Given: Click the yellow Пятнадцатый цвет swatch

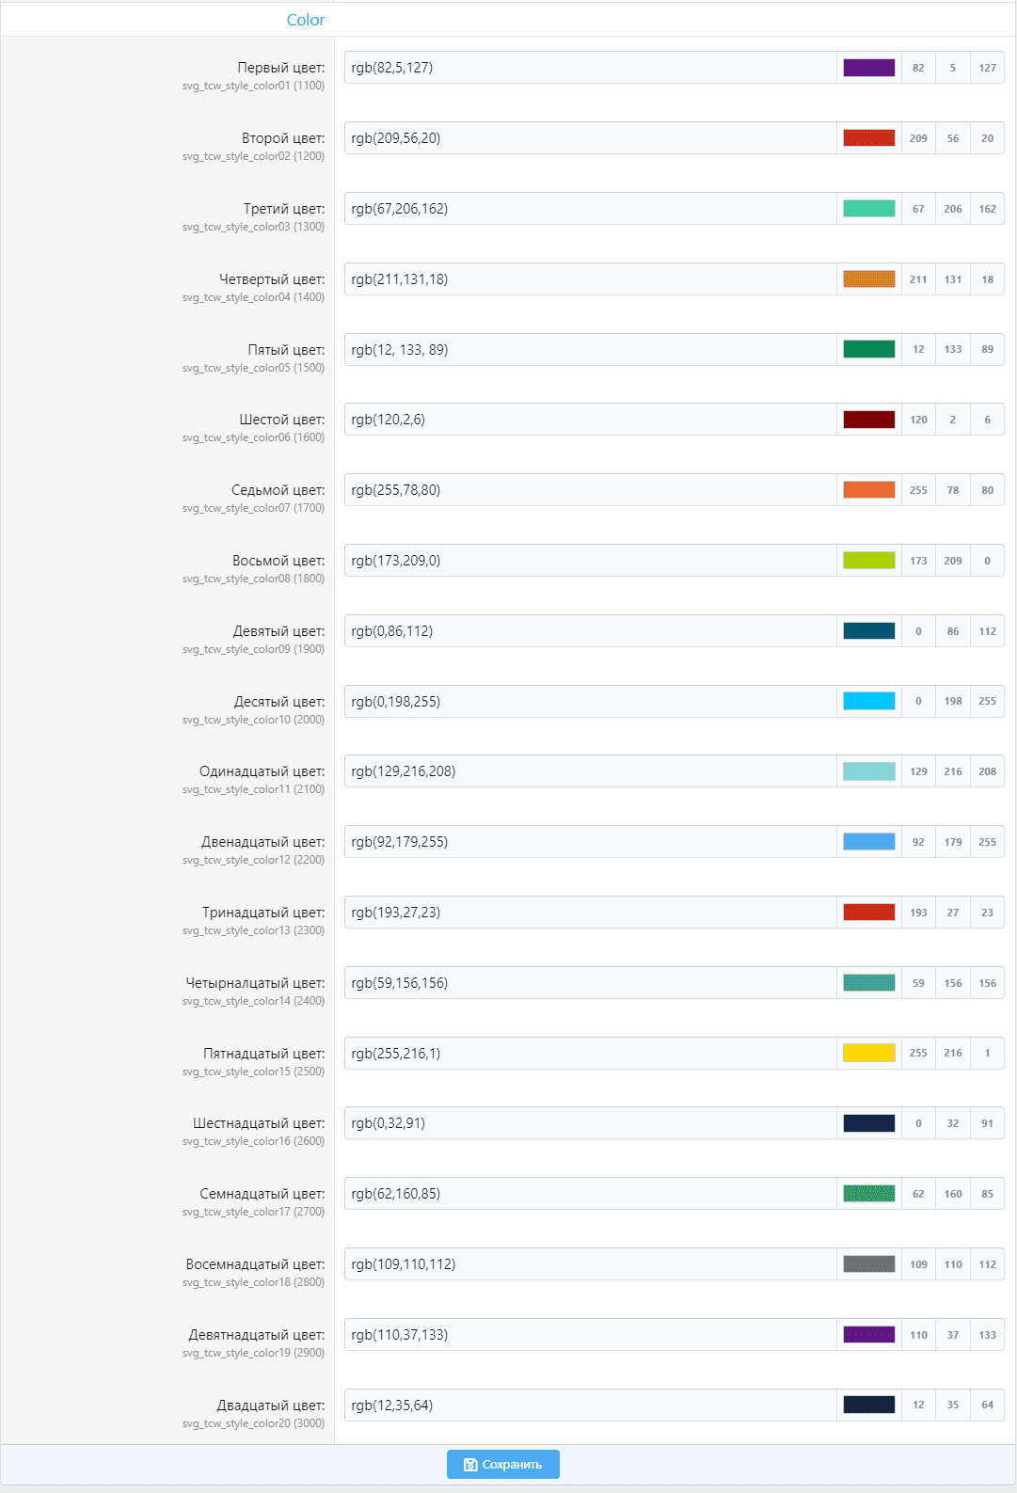Looking at the screenshot, I should (868, 1053).
